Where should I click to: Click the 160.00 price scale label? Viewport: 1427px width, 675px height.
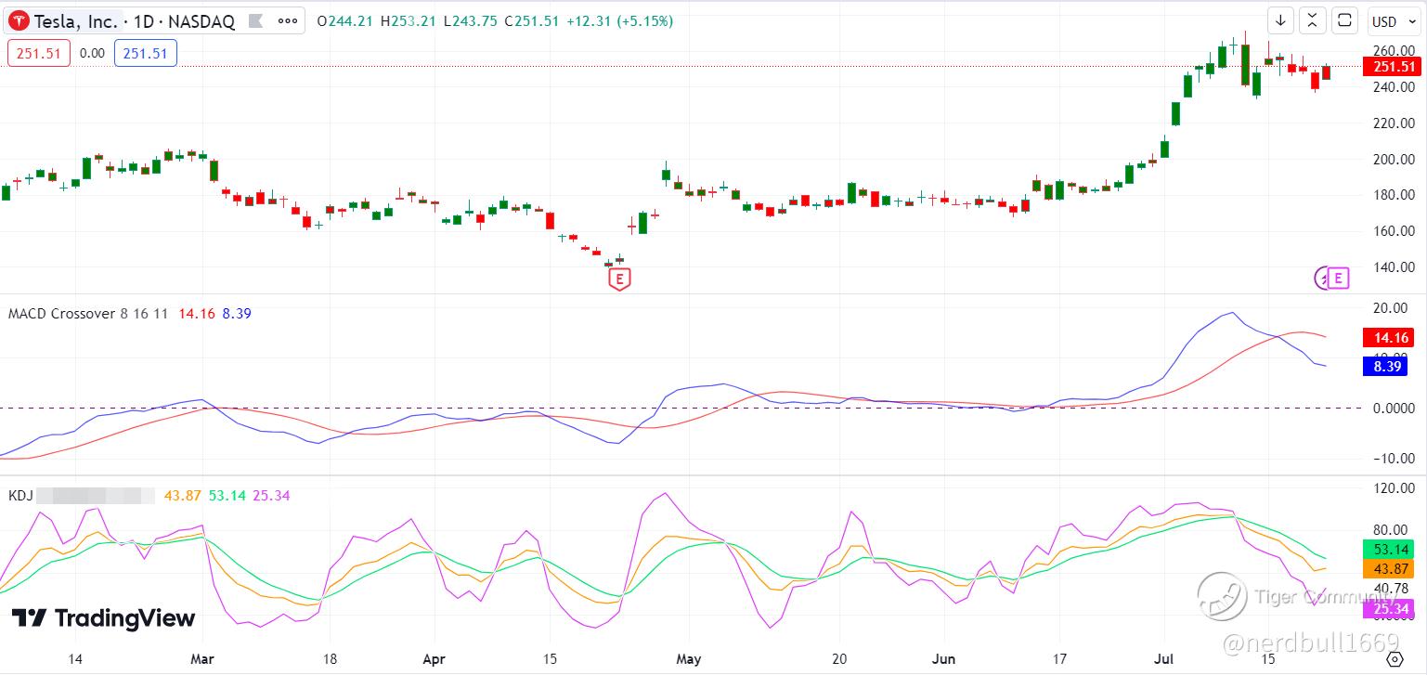point(1393,231)
